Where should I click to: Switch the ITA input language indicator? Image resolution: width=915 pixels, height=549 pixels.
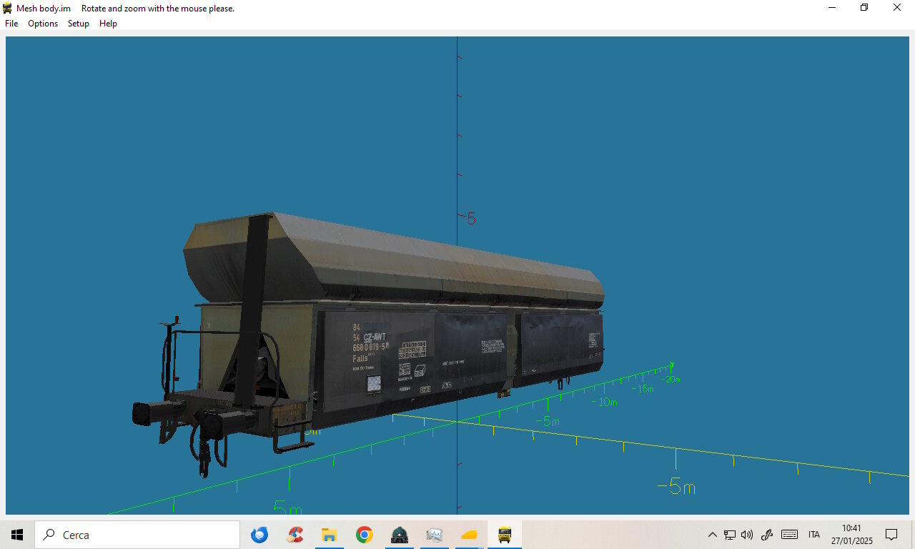click(x=813, y=535)
